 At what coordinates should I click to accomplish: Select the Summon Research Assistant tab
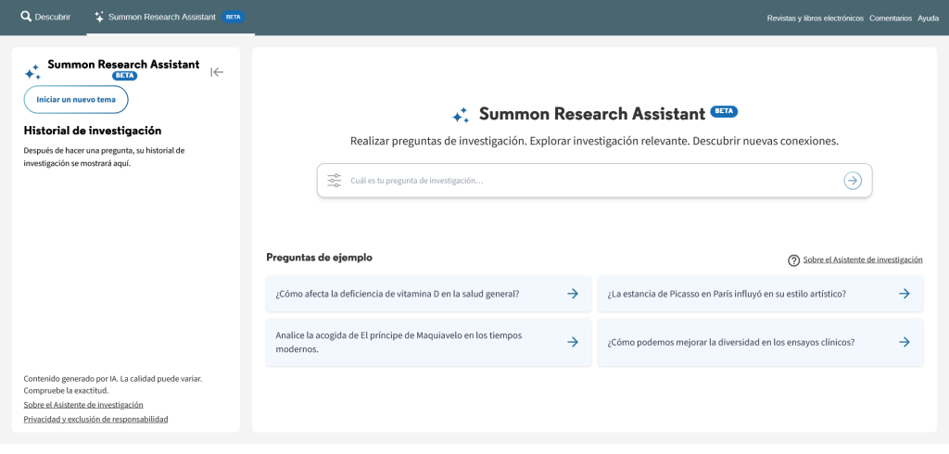point(161,17)
